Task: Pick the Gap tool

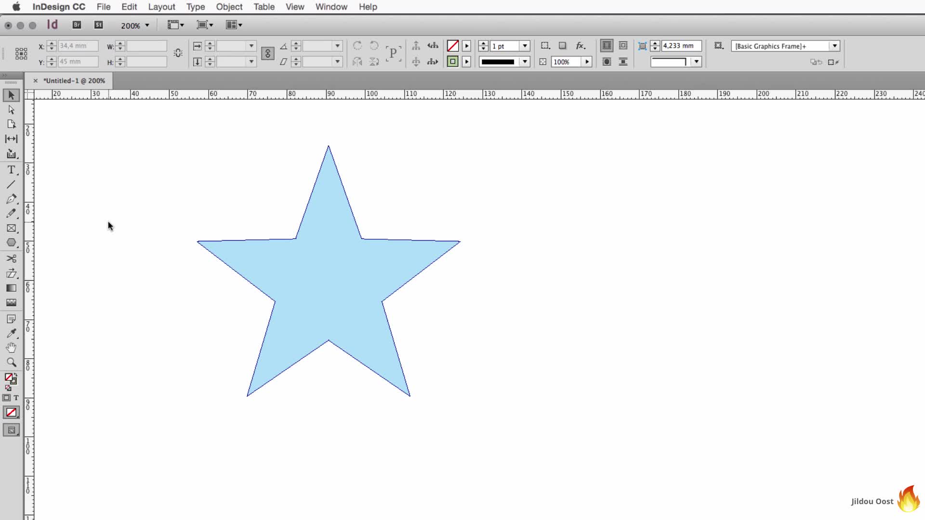Action: [x=11, y=139]
